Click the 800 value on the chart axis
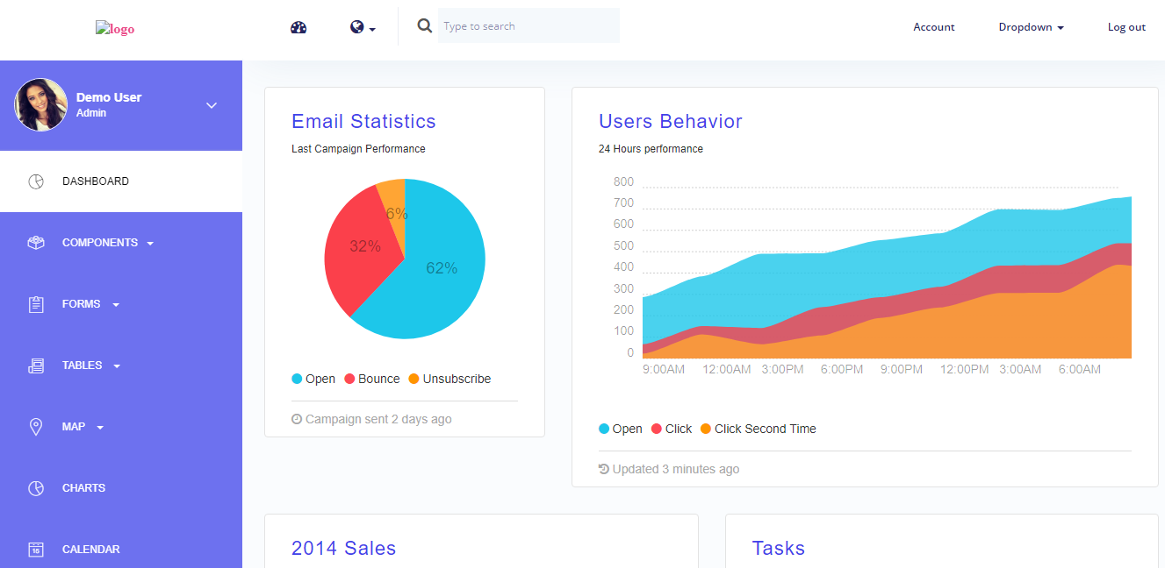This screenshot has height=568, width=1165. point(623,182)
